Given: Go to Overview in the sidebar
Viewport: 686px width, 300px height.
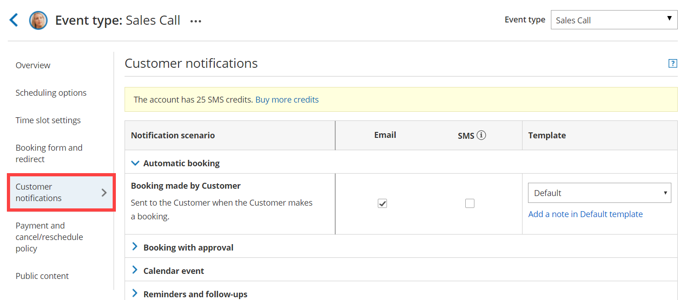Looking at the screenshot, I should [x=33, y=65].
